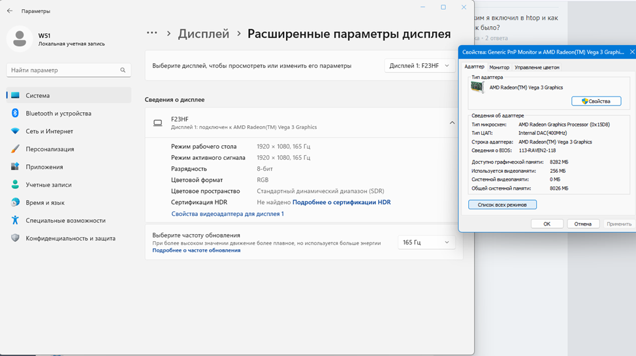Open Подробнее о частоте обновления link
This screenshot has height=356, width=636.
[197, 250]
